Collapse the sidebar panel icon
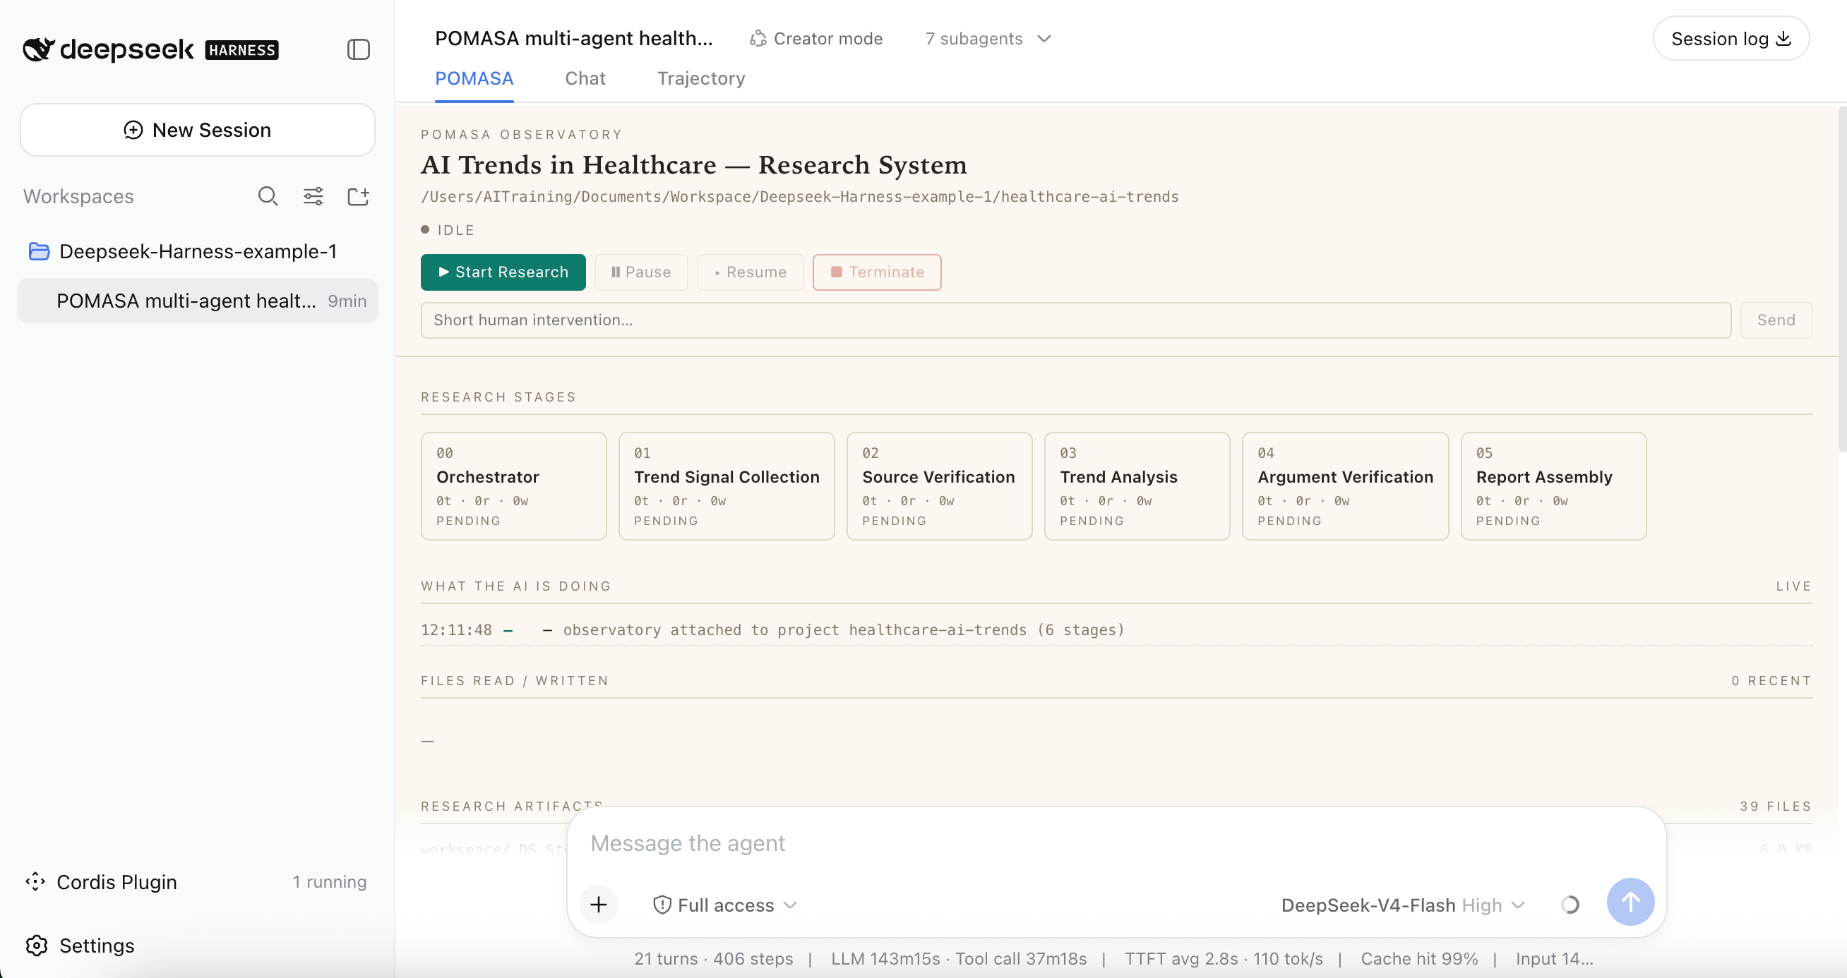This screenshot has width=1847, height=978. click(x=359, y=49)
